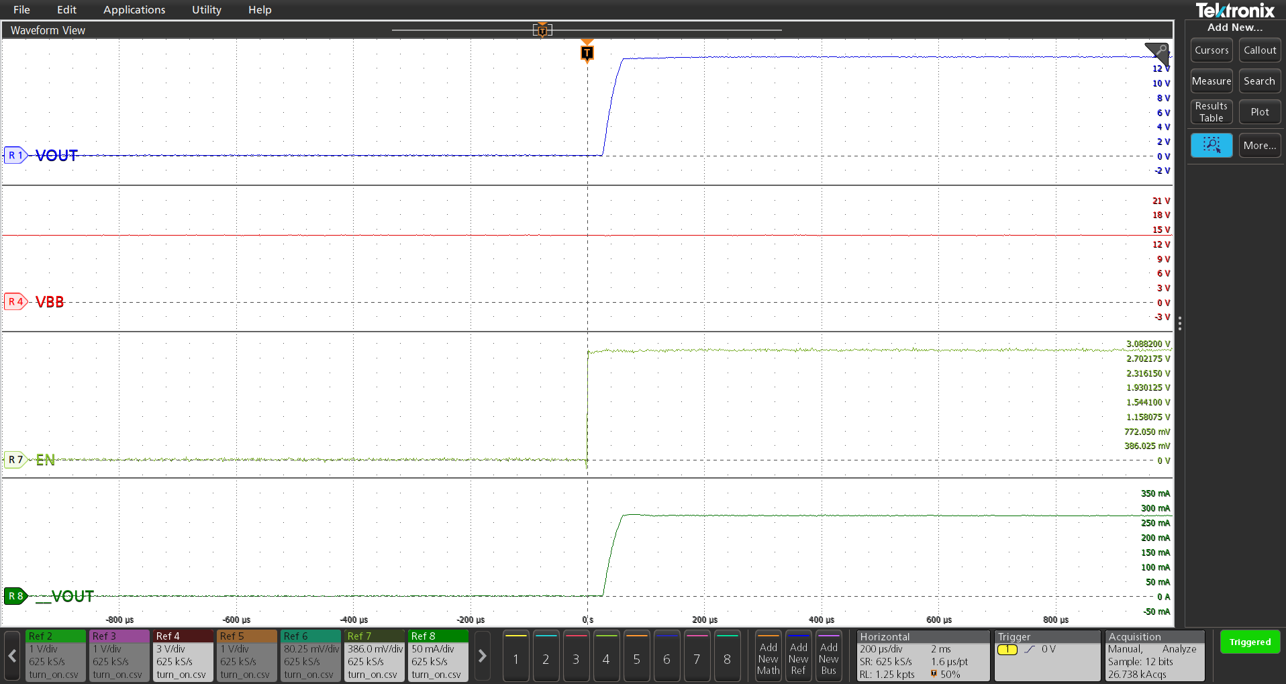Open the R1 VOUT reference badge
The height and width of the screenshot is (684, 1286).
pos(15,155)
